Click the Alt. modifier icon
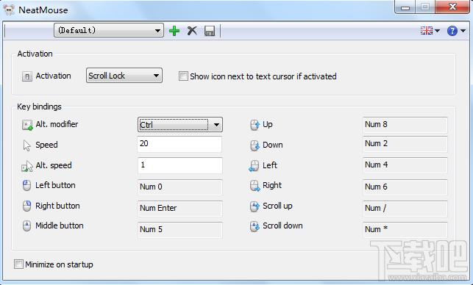Image resolution: width=473 pixels, height=285 pixels. tap(27, 125)
